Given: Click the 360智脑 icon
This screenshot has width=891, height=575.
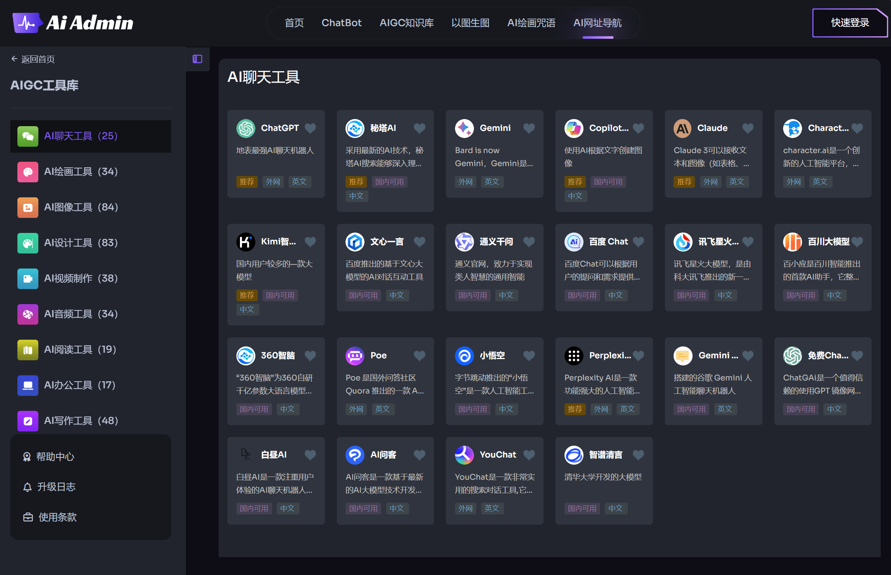Looking at the screenshot, I should coord(245,356).
